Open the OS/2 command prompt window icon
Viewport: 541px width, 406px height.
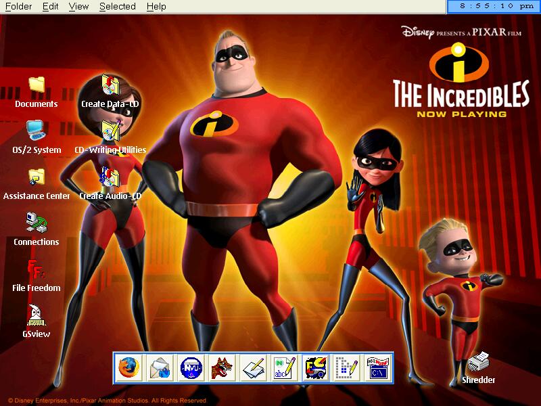(x=377, y=368)
